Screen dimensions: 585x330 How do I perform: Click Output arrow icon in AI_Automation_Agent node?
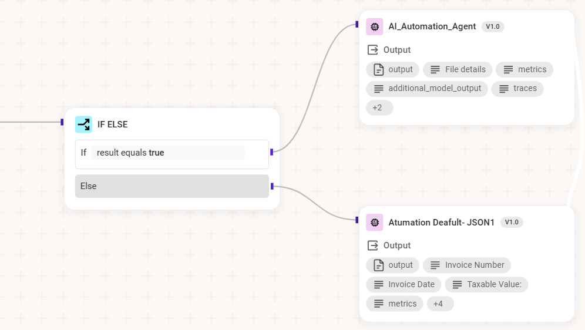click(372, 50)
